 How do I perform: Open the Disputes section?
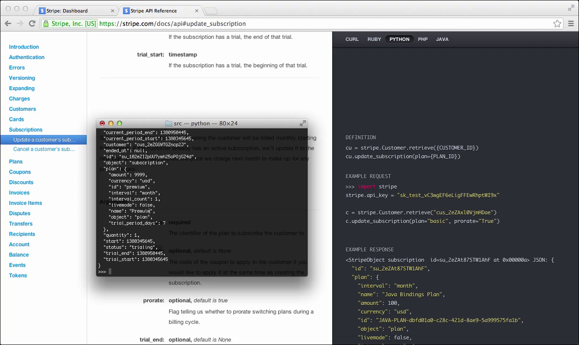[x=20, y=214]
